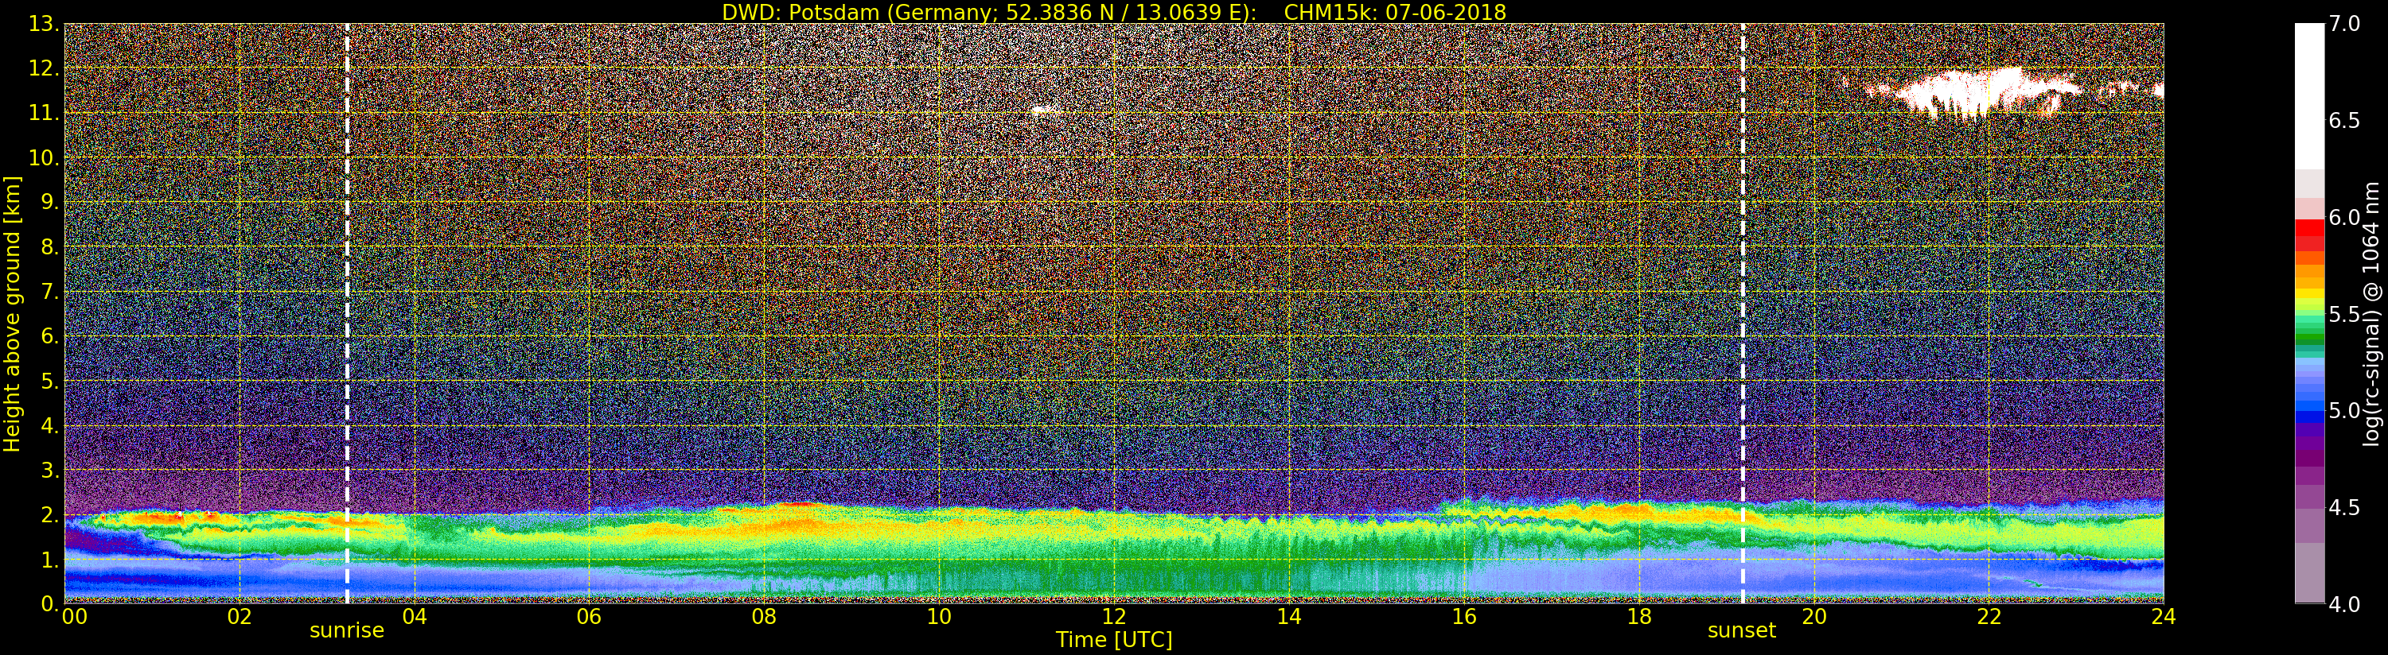The image size is (2388, 655).
Task: Click the height axis tick label '10.'
Action: 44,157
